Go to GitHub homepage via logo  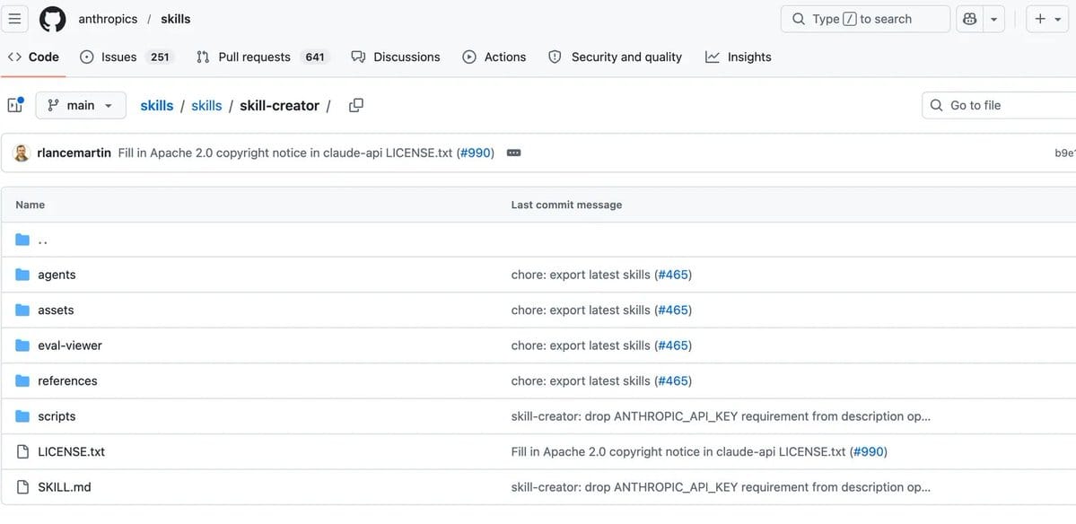pos(53,19)
